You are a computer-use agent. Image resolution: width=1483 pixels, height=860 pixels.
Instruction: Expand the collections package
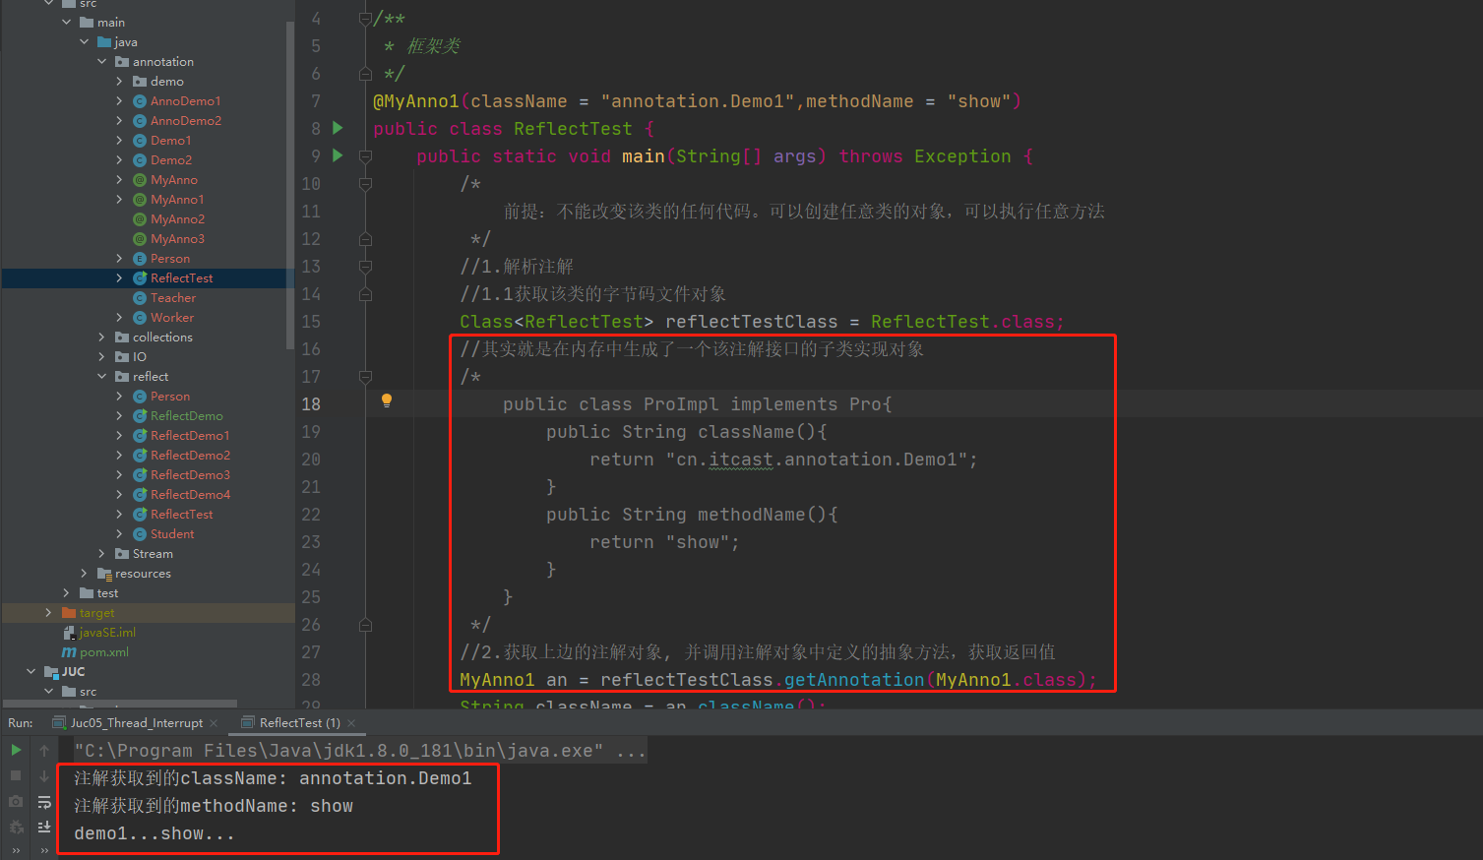[x=101, y=337]
